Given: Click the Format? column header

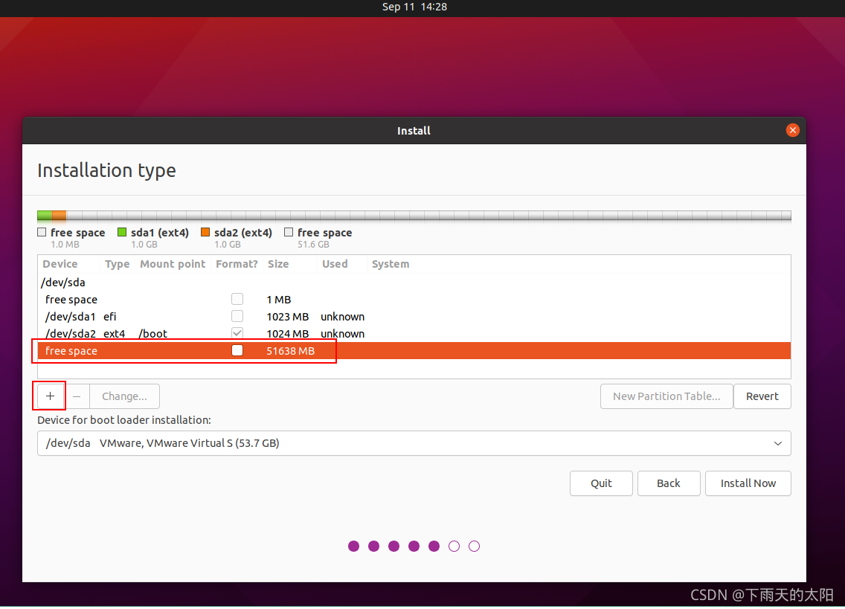Looking at the screenshot, I should (237, 264).
